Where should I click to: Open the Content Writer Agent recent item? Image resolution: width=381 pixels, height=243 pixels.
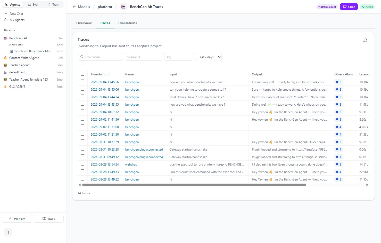[x=33, y=58]
